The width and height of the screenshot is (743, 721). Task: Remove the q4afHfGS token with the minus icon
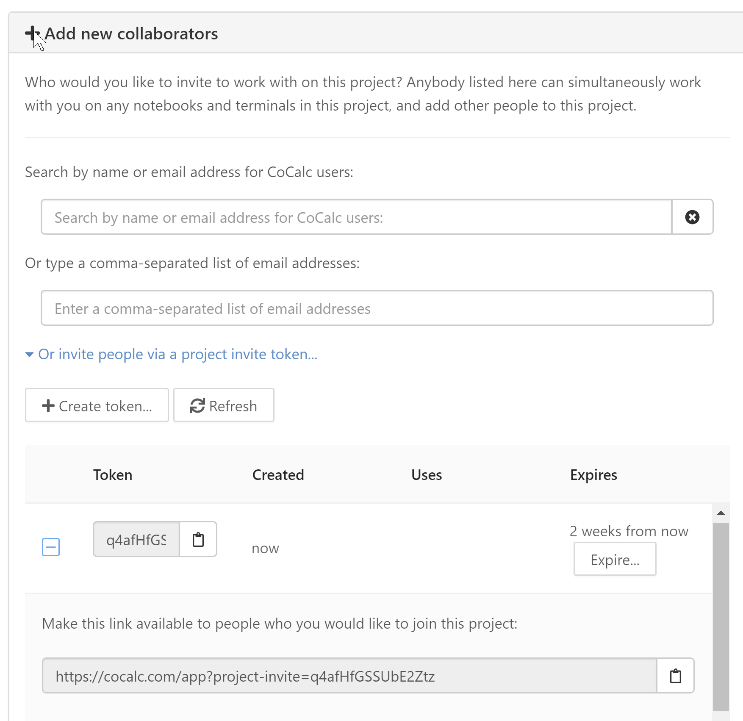point(50,547)
